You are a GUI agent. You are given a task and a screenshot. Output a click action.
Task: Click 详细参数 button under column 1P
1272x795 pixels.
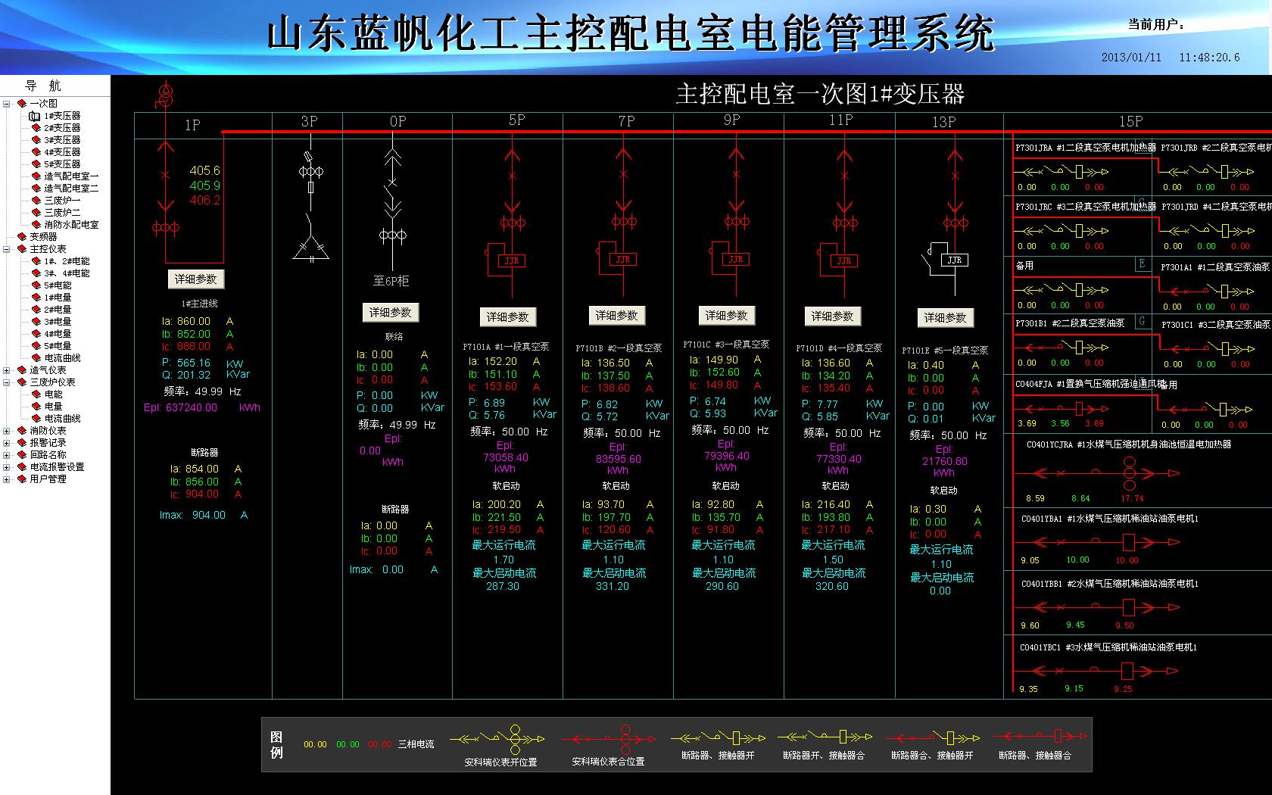(195, 279)
